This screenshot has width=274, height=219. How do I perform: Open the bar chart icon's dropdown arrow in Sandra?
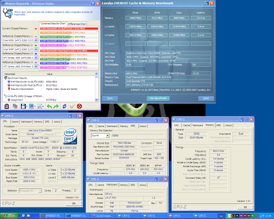point(35,107)
